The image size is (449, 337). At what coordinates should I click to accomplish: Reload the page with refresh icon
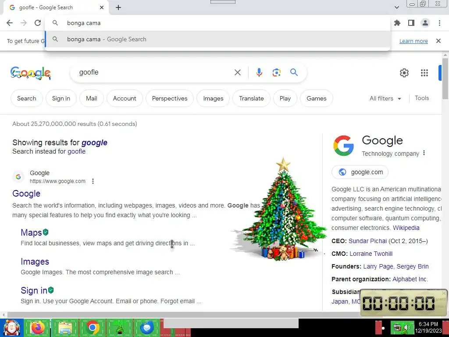coord(38,23)
